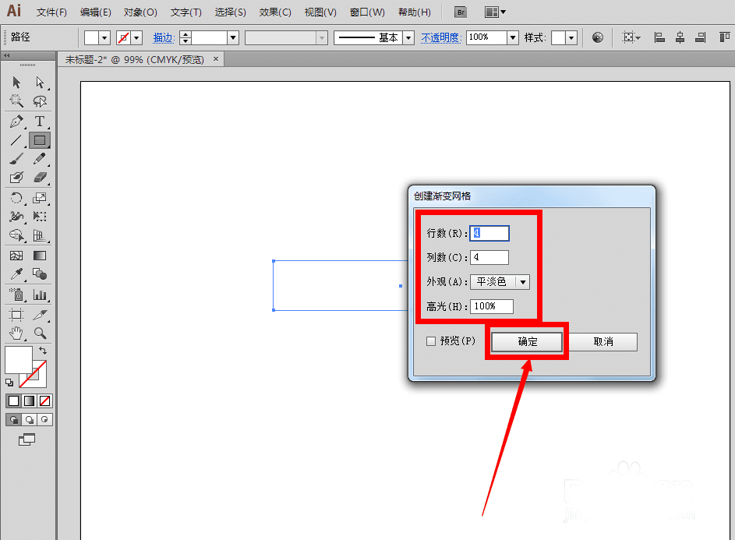Select the Gradient tool

click(x=40, y=256)
